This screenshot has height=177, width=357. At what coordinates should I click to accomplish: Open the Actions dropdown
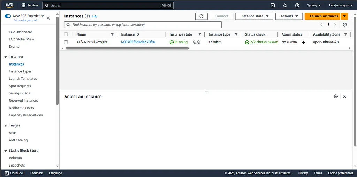(289, 16)
